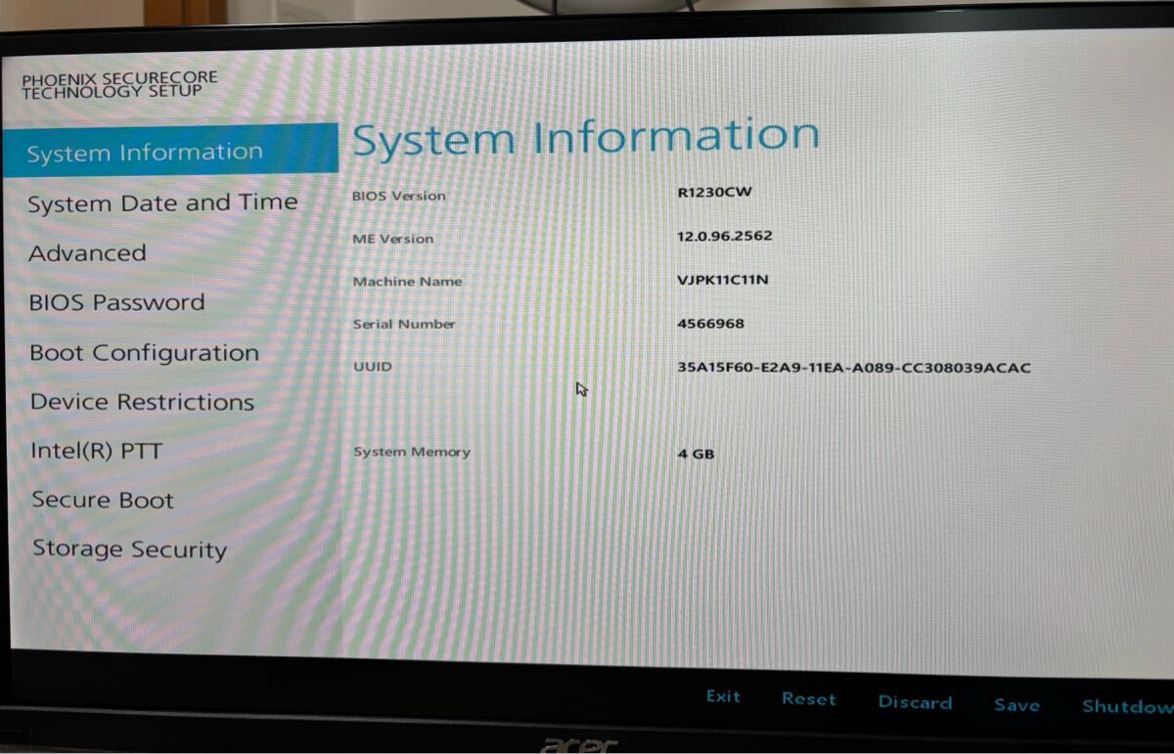Screen dimensions: 1174x754
Task: Open Boot Configuration page
Action: 144,353
